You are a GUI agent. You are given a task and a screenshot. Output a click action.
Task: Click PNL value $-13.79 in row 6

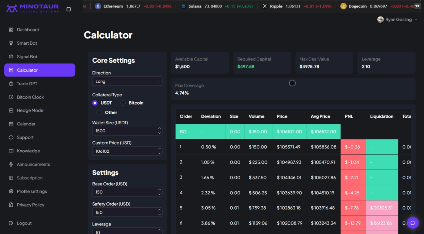353,223
